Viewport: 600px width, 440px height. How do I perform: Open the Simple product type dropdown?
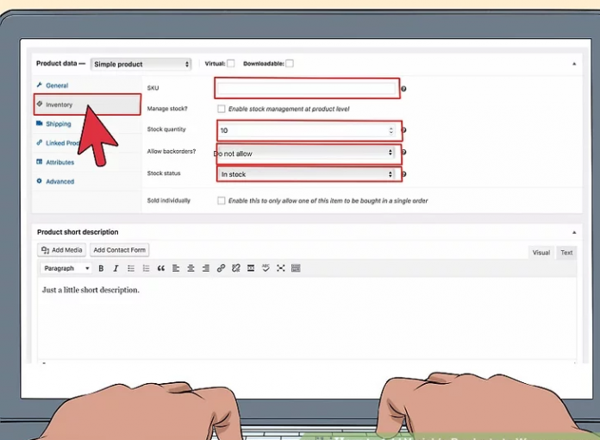(141, 64)
